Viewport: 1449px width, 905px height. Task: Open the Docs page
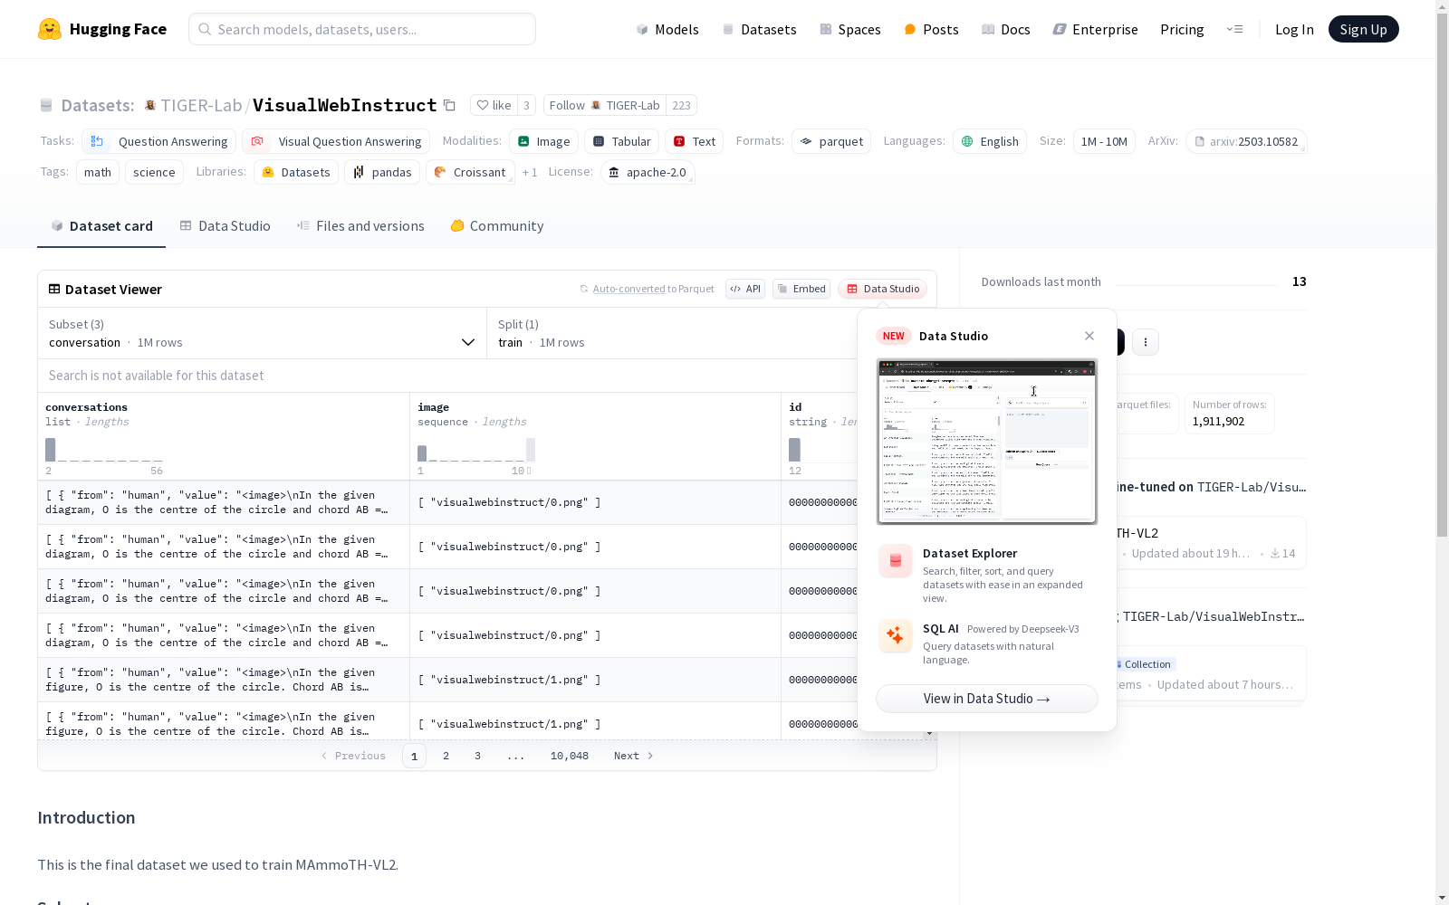pos(1006,29)
